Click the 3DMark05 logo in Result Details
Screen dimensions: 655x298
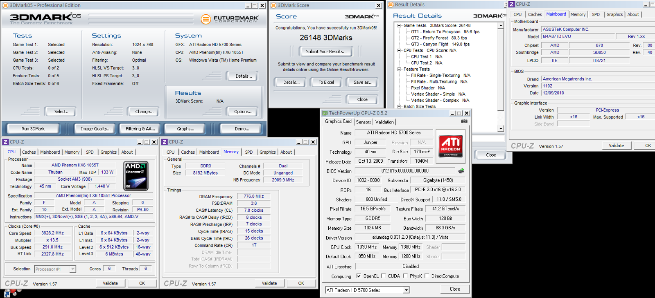490,16
